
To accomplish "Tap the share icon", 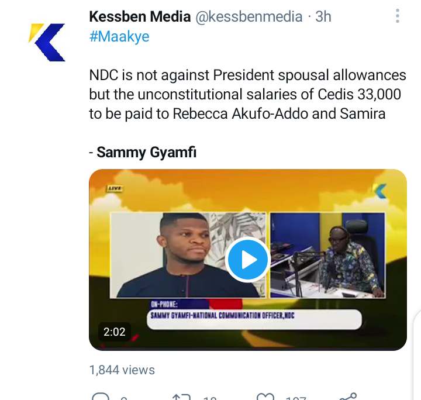I will 348,396.
